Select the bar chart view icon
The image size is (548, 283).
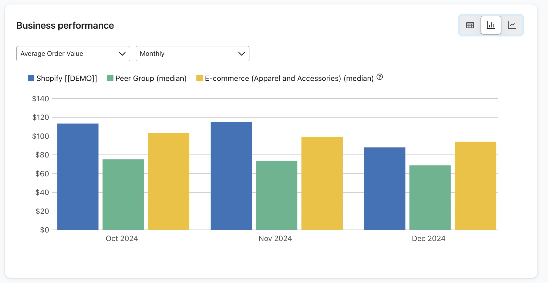tap(491, 25)
